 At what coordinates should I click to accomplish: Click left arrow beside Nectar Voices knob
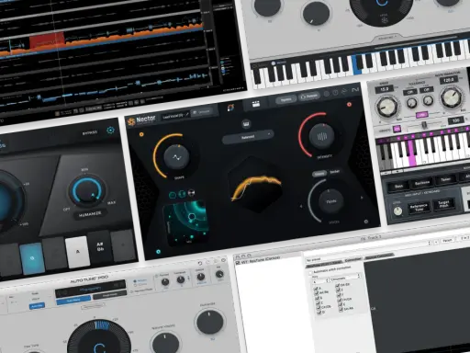[x=301, y=207]
